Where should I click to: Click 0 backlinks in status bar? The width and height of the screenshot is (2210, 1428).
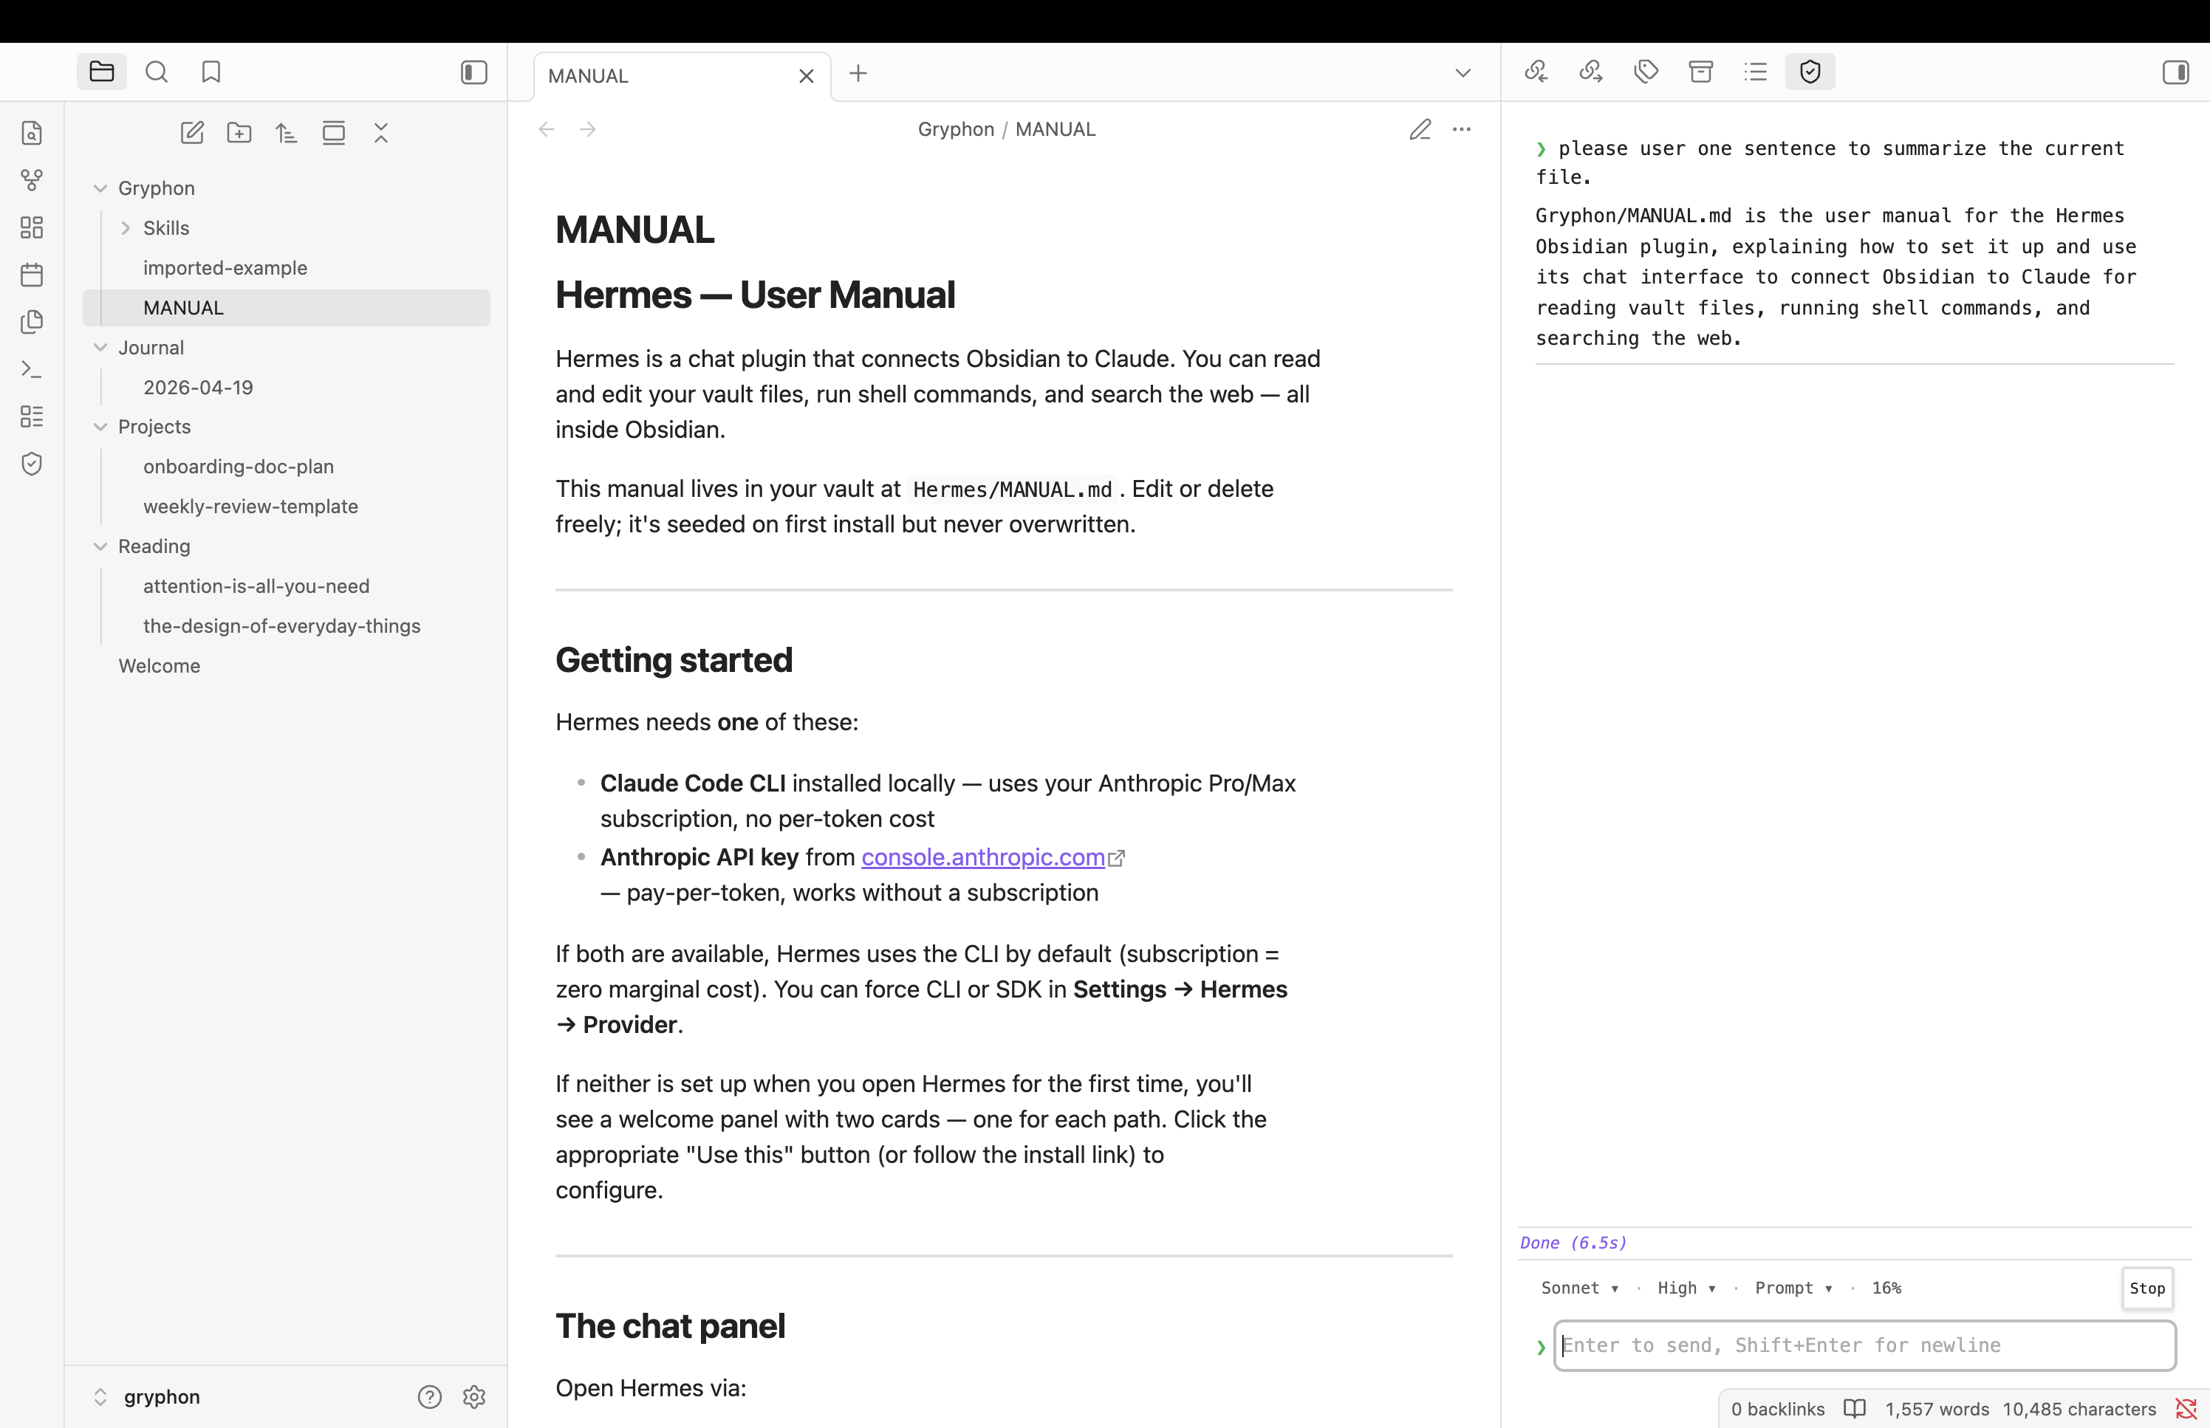point(1778,1410)
